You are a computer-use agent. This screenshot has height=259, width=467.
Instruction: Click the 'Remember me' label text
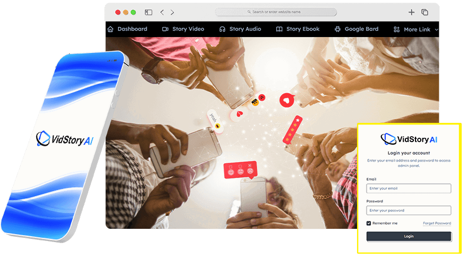click(x=385, y=223)
